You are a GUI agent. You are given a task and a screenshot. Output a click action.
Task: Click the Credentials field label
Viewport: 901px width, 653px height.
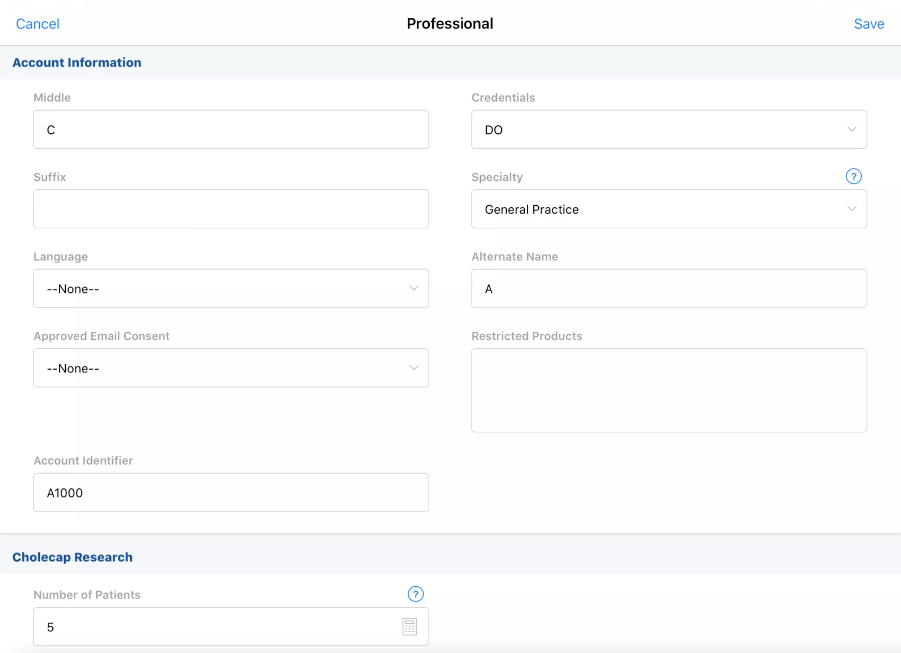tap(503, 98)
